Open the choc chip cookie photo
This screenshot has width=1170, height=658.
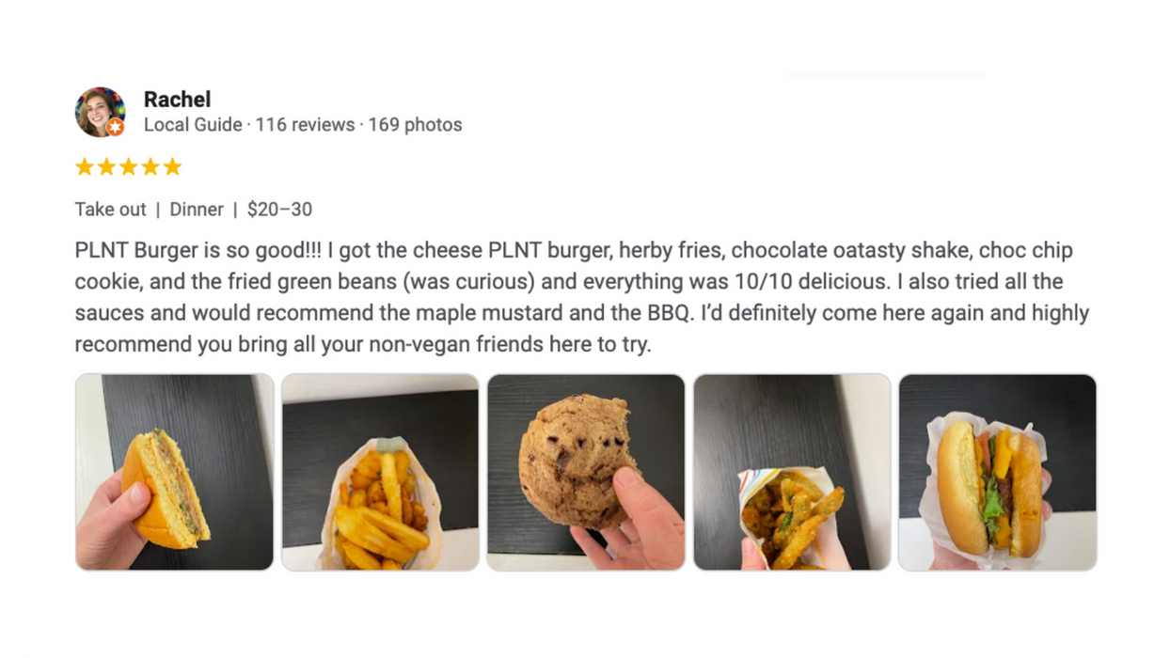click(x=586, y=472)
